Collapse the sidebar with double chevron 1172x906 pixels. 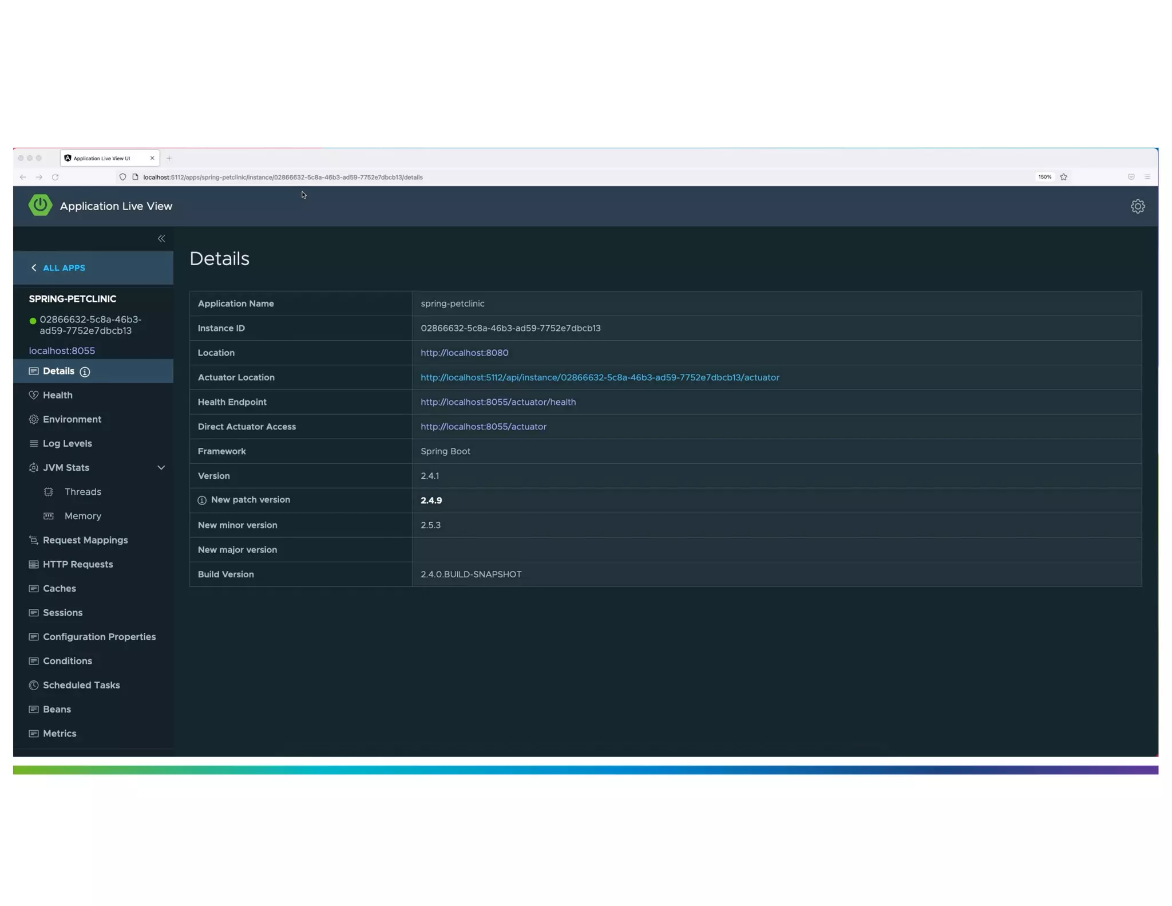(161, 238)
